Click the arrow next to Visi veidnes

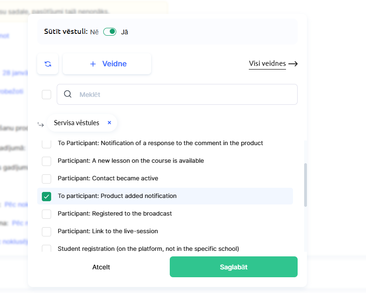293,64
